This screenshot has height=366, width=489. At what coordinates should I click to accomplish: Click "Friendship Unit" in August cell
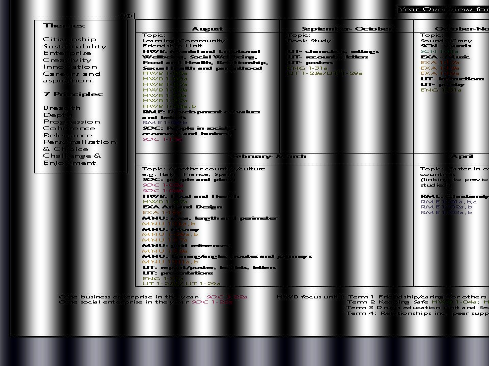[x=173, y=46]
